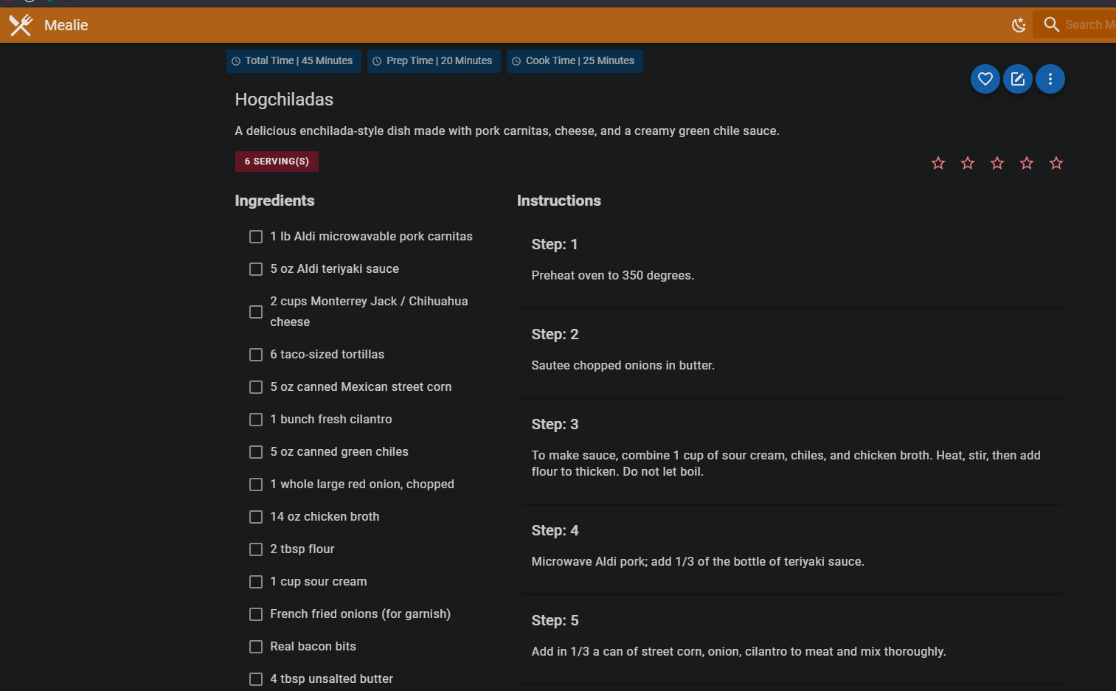Mark chicken broth as gathered
1116x691 pixels.
click(256, 517)
